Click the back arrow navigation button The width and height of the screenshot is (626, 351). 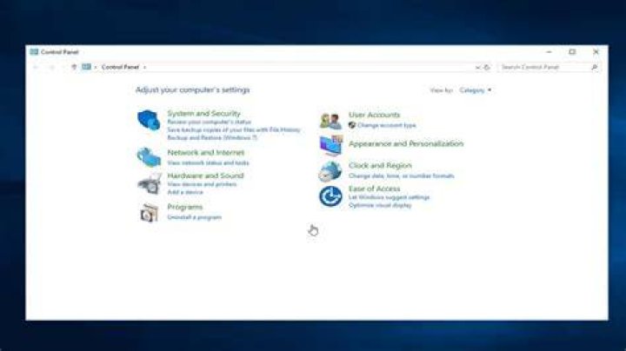point(36,67)
